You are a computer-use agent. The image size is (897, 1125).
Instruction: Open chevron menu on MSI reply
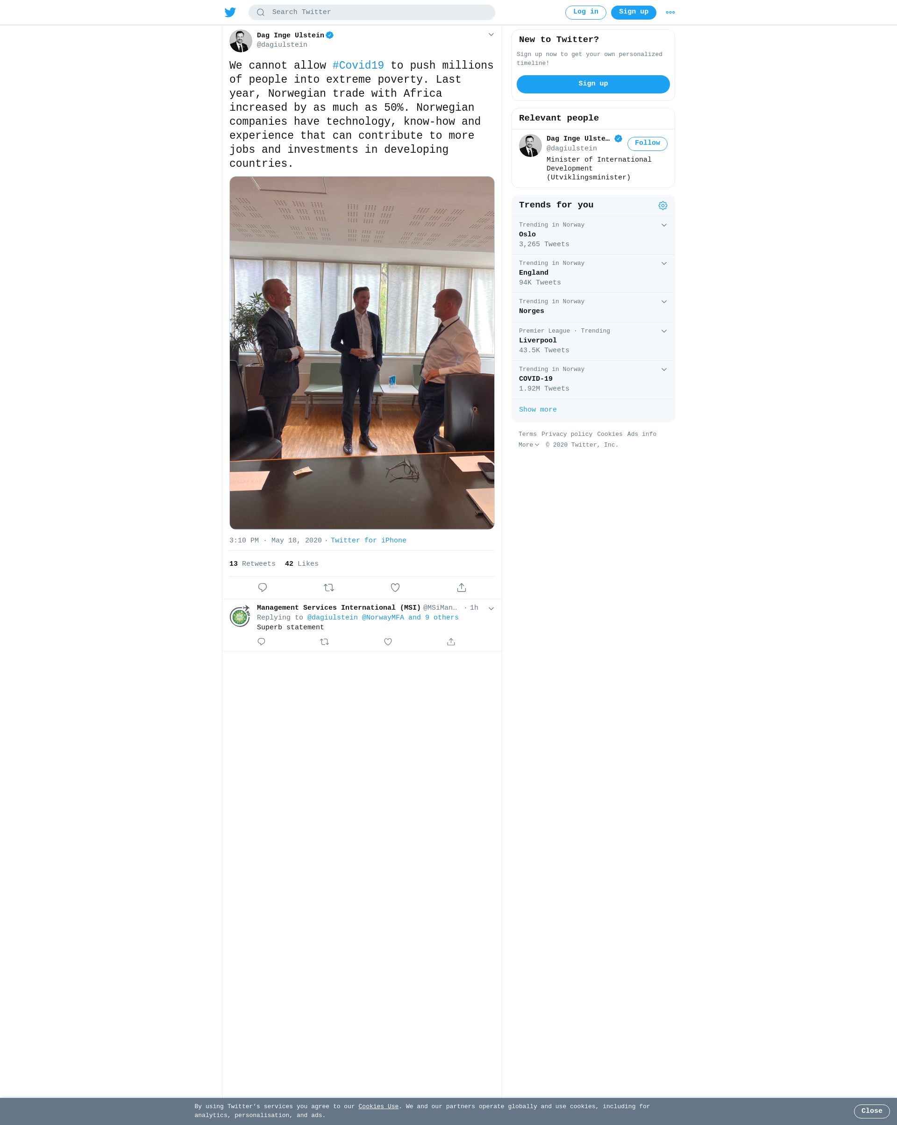(x=491, y=608)
